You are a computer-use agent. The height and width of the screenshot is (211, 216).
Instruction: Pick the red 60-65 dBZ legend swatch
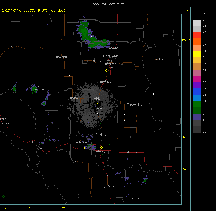(197, 35)
